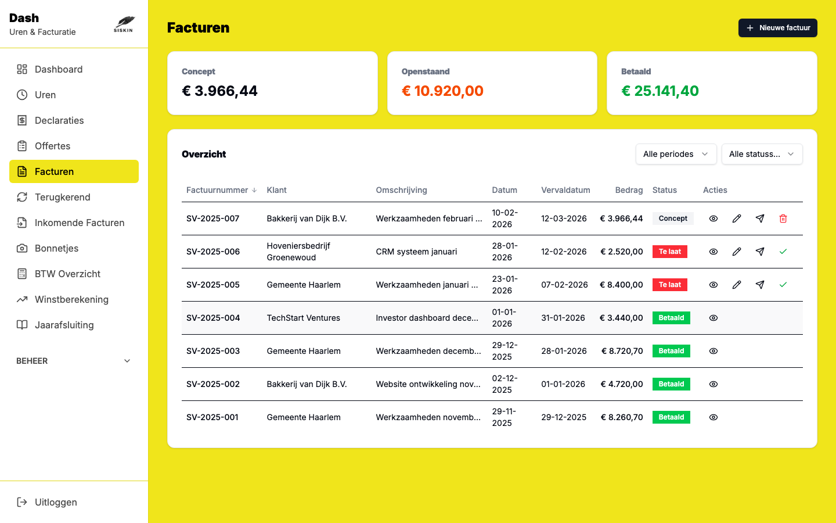This screenshot has width=836, height=523.
Task: View invoice SV-2025-007 using eye icon
Action: click(x=713, y=218)
